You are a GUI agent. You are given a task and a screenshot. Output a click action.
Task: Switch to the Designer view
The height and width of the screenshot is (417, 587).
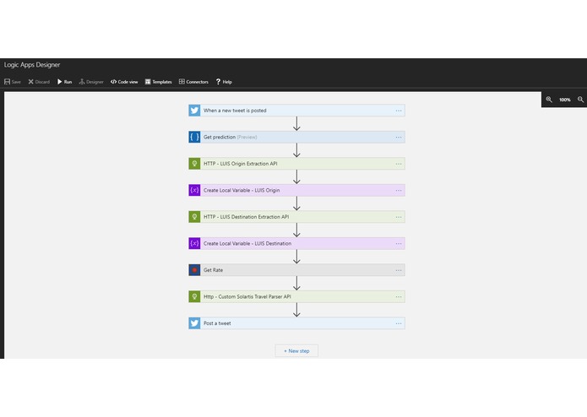point(91,82)
